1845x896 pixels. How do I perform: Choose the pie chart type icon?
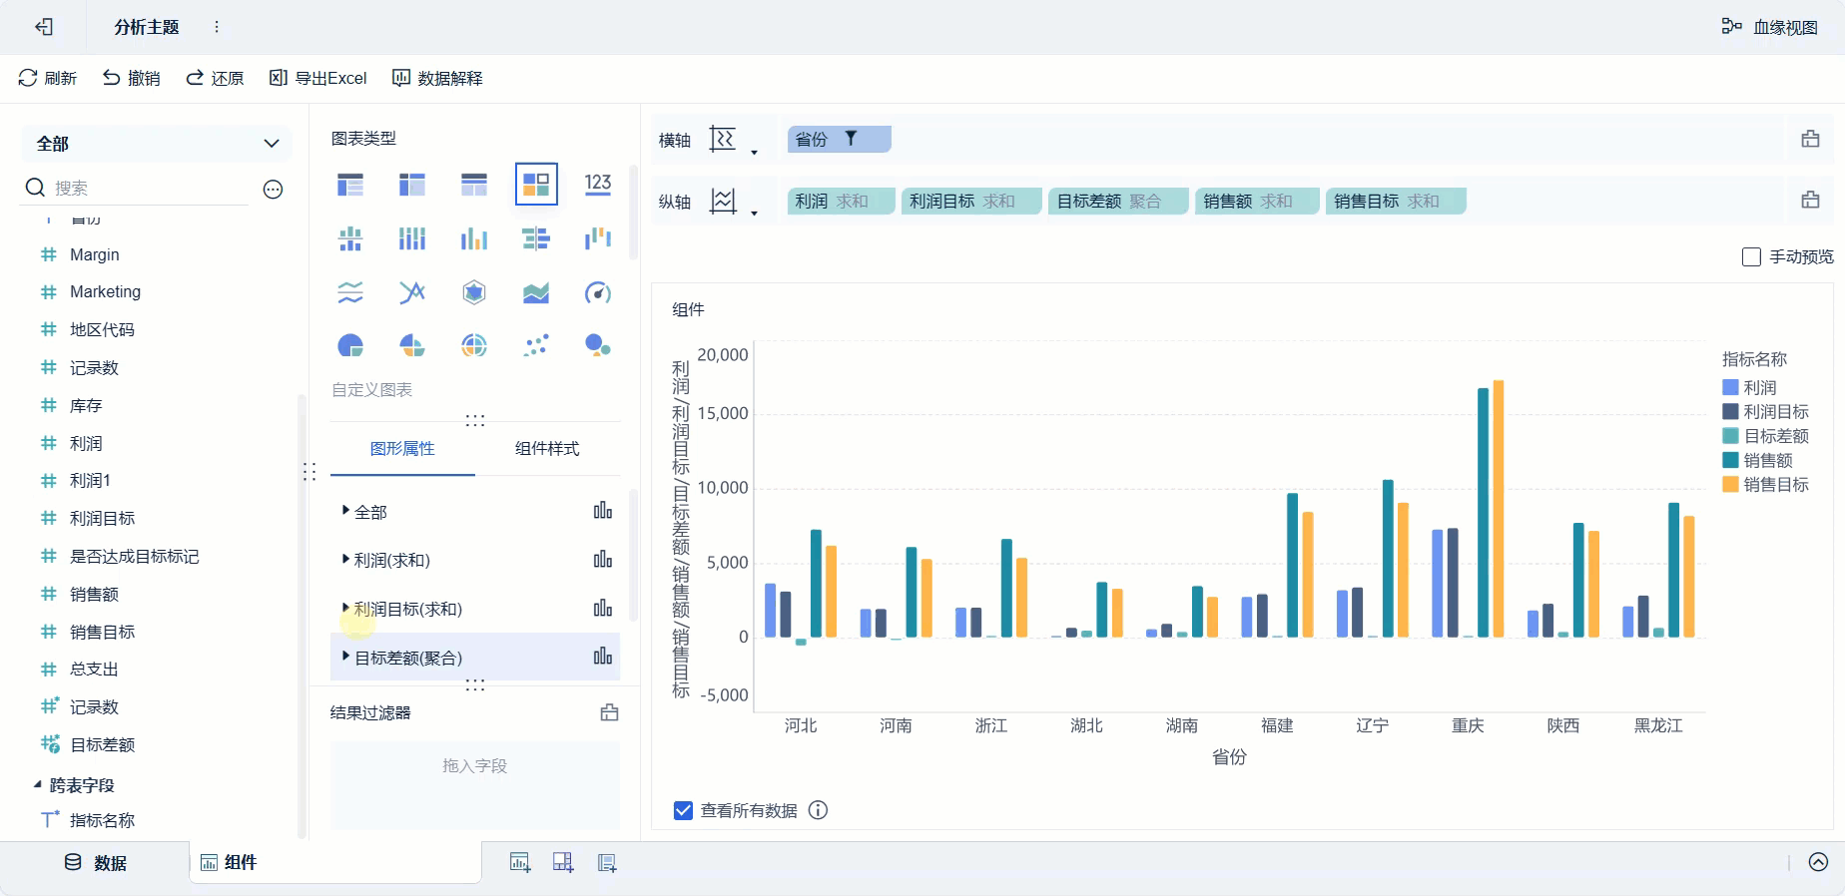[350, 346]
